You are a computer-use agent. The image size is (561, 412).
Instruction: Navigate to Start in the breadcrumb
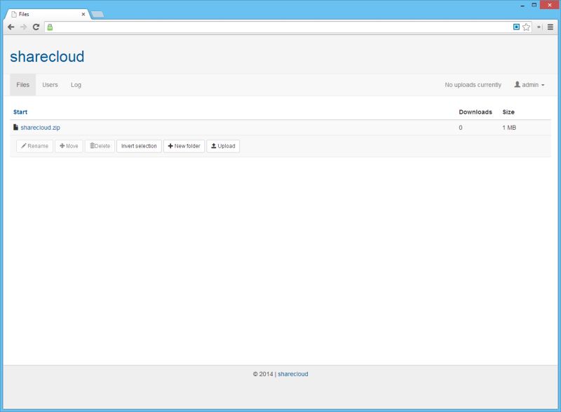coord(20,111)
